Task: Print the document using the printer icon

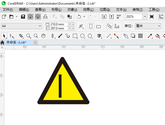Action: point(45,17)
